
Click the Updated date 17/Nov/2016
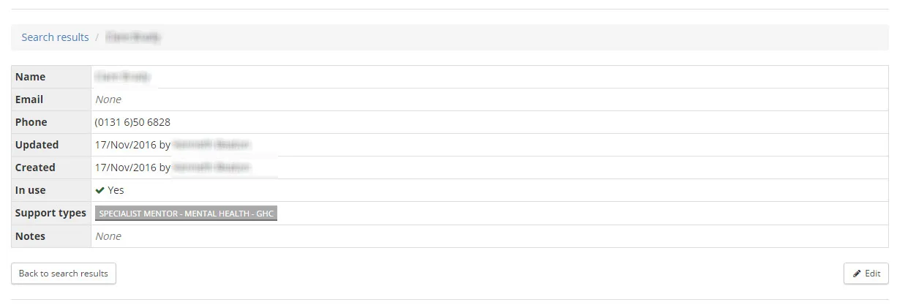click(126, 145)
